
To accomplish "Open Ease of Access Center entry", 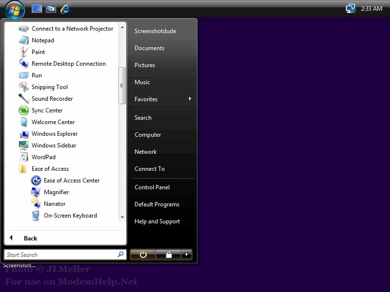I will click(x=72, y=181).
